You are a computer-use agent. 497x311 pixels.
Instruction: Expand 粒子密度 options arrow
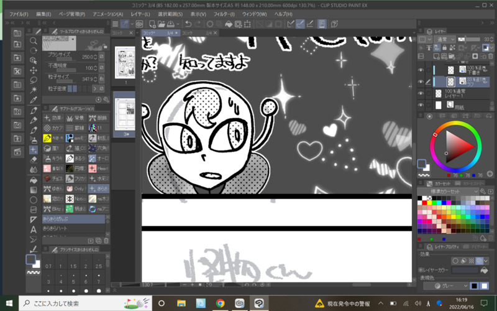click(x=95, y=88)
